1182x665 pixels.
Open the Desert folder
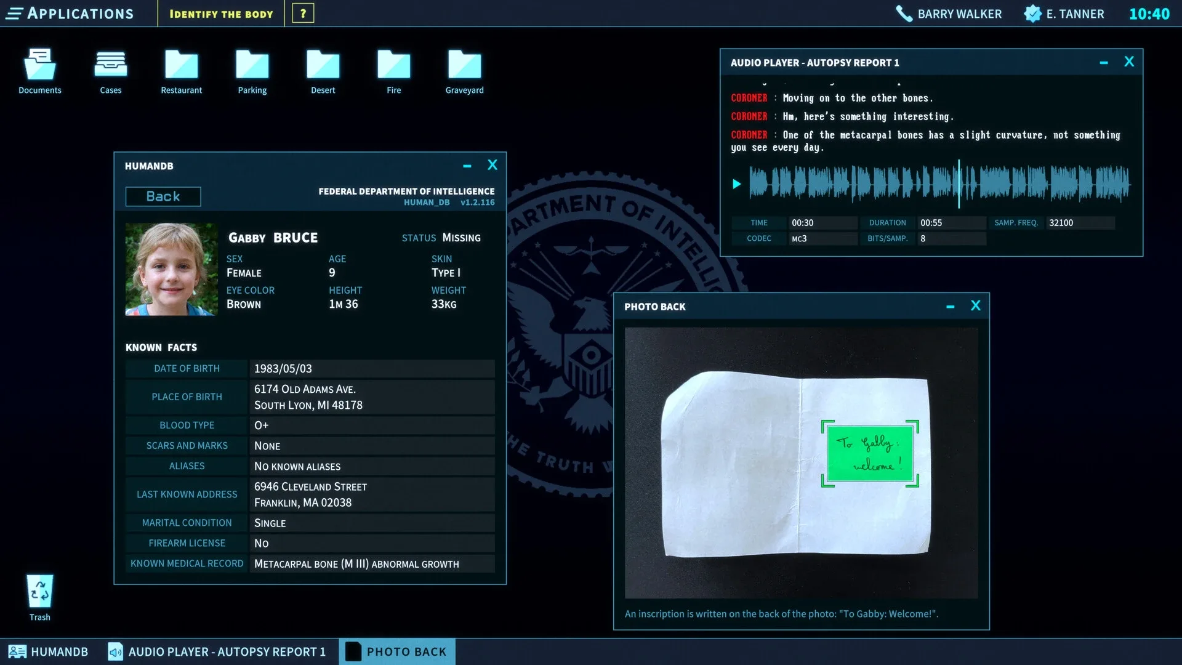pyautogui.click(x=323, y=65)
